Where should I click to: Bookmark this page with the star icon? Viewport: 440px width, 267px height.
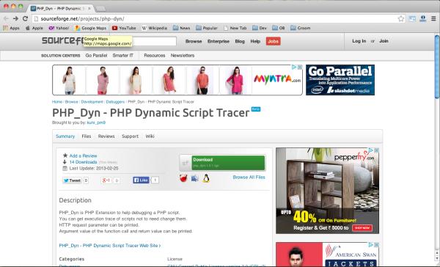coord(401,18)
